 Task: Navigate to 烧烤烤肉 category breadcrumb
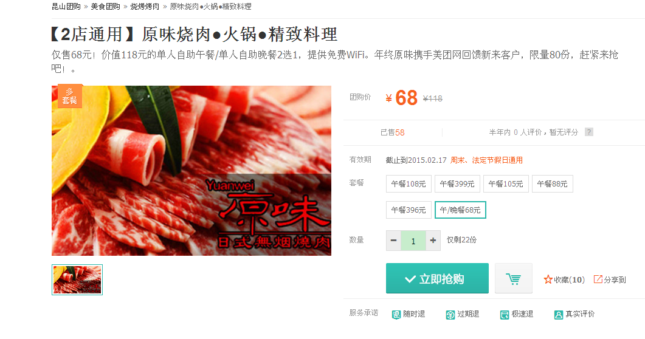(145, 7)
